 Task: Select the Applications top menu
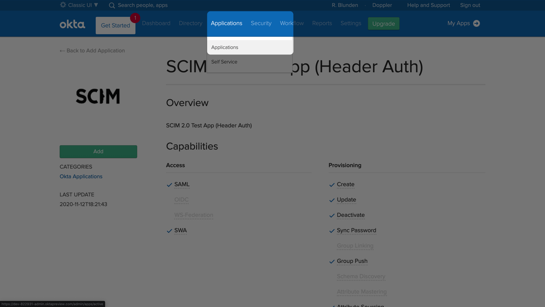point(226,23)
